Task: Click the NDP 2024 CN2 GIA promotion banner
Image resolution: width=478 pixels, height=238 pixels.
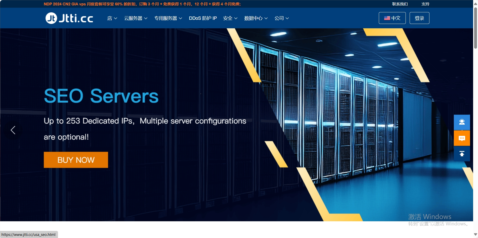Action: click(142, 4)
